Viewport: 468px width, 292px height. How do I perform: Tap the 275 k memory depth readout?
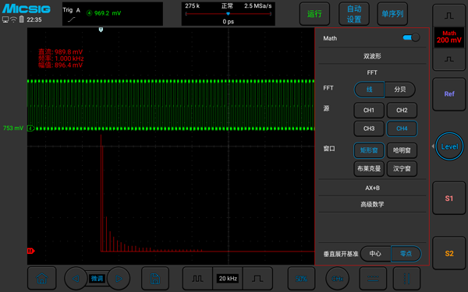[193, 6]
